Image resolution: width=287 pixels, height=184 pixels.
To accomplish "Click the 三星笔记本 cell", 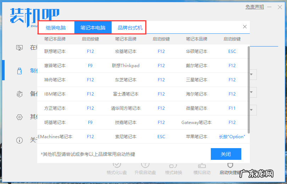I will tap(197, 80).
